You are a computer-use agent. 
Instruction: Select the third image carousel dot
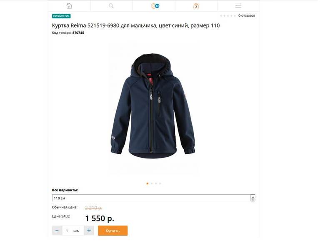(156, 183)
